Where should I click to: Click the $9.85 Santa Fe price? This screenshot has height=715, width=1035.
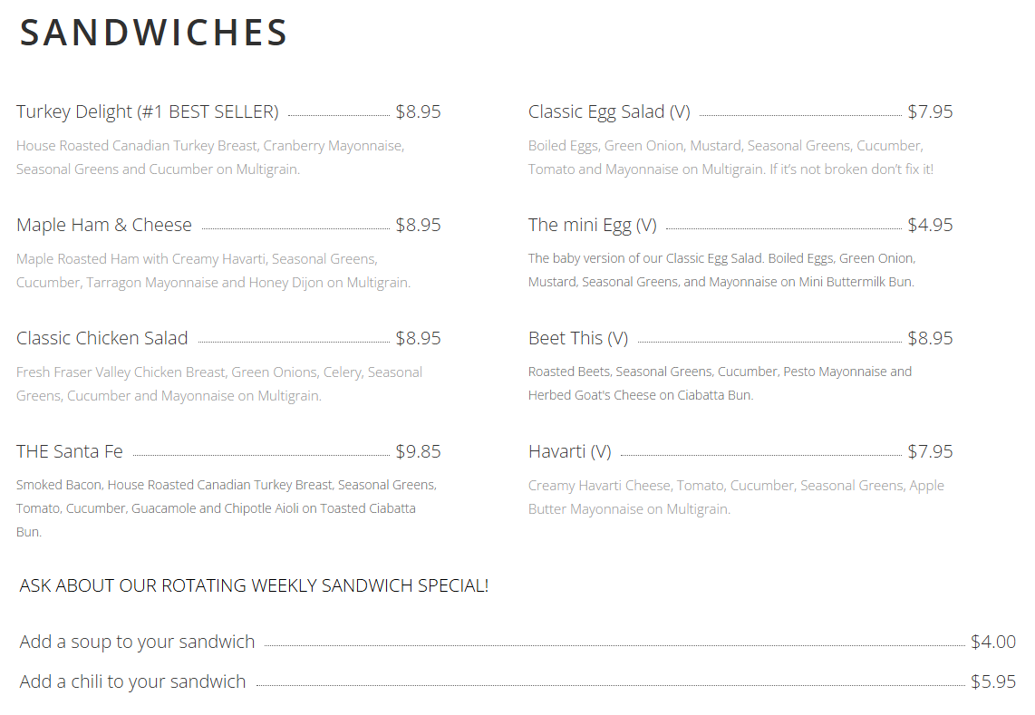[418, 451]
